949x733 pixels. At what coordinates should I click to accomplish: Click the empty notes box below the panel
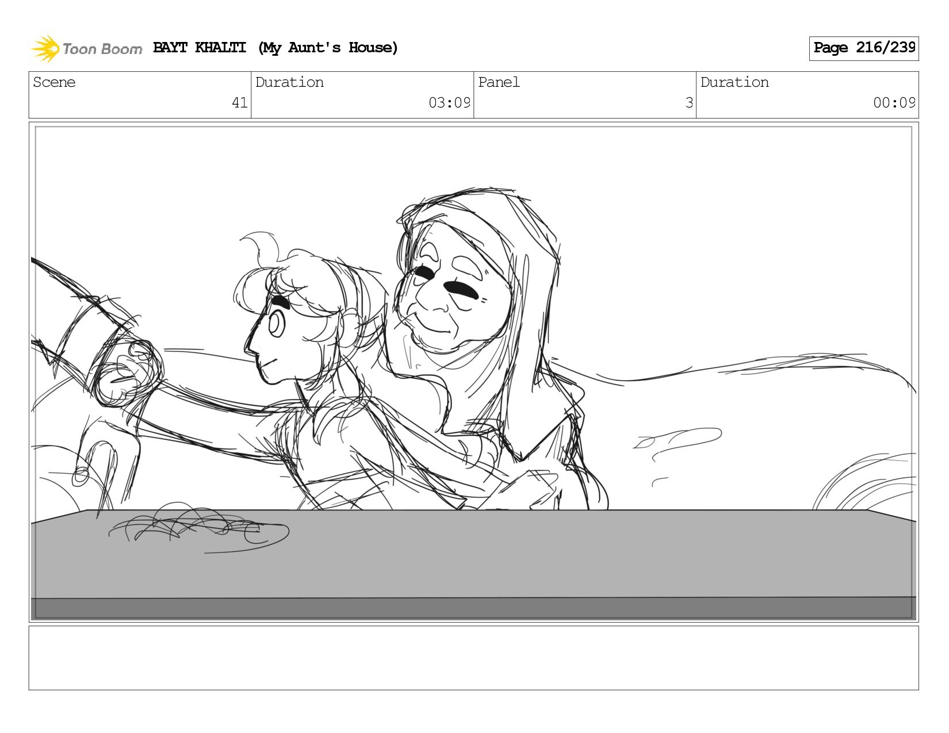474,658
